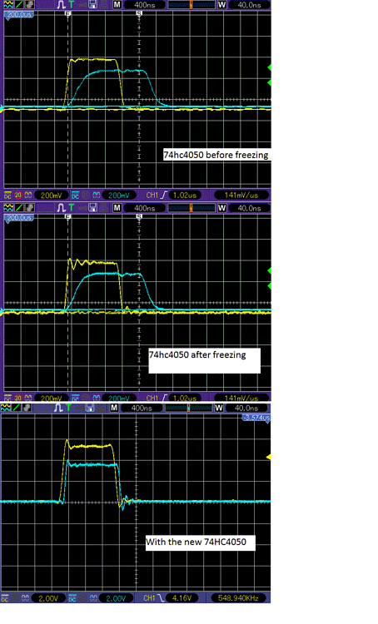This screenshot has height=624, width=378.
Task: Click the green T trigger icon in 'after freezing' toolbar
Action: click(72, 208)
